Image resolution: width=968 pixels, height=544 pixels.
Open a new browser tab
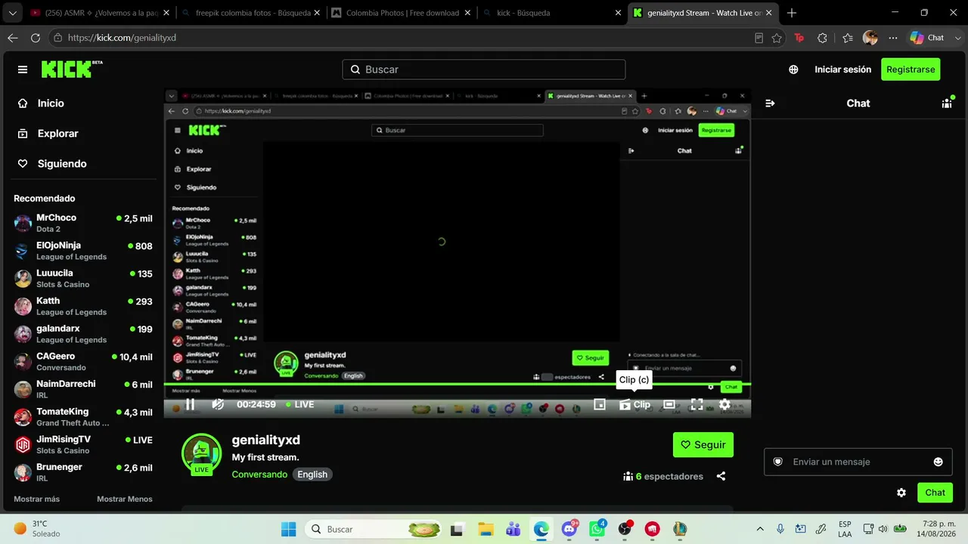coord(792,13)
